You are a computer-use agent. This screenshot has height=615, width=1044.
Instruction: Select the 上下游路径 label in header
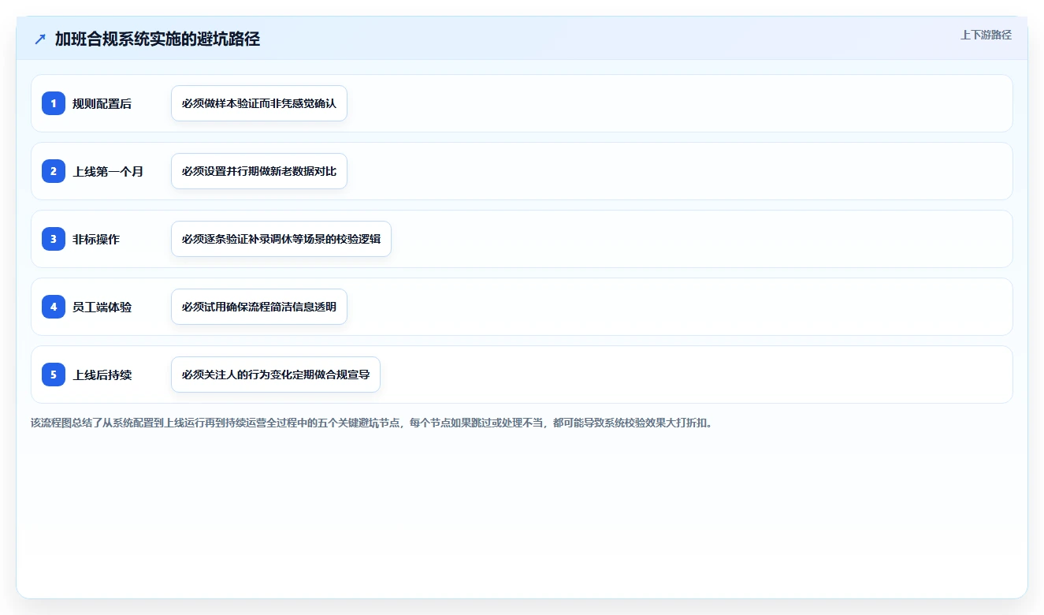click(986, 35)
